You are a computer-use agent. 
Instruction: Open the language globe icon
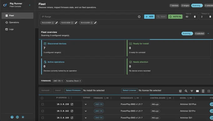18,117
